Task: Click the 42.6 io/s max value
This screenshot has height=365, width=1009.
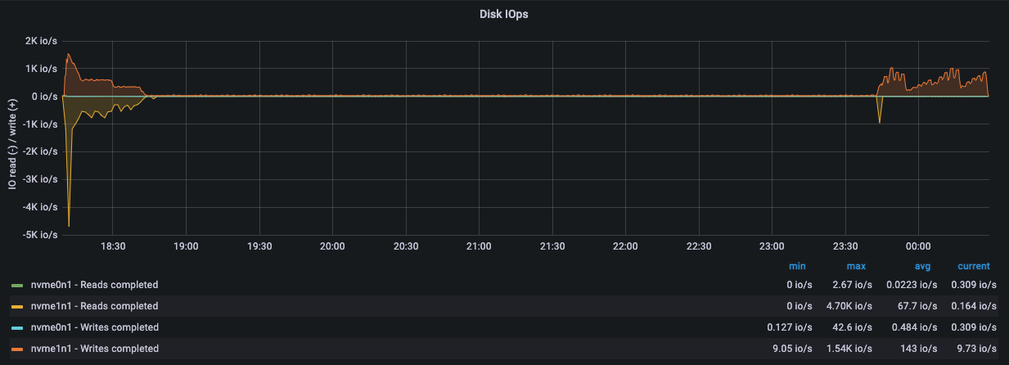Action: pyautogui.click(x=853, y=327)
